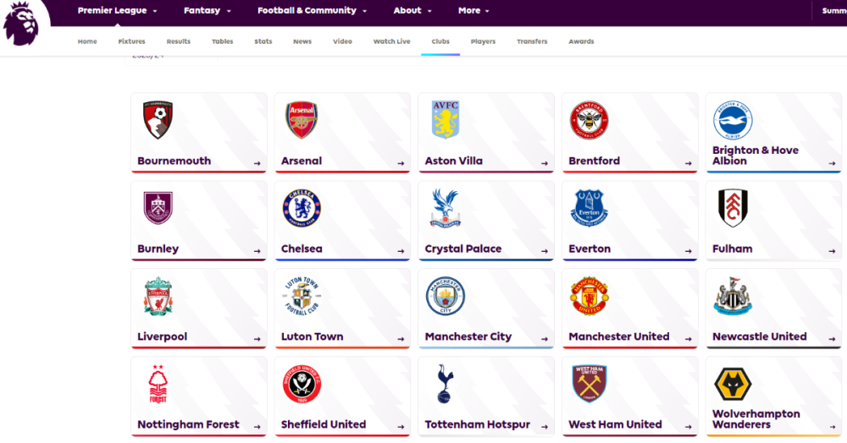Click the Liverpool crest icon
This screenshot has width=847, height=443.
click(x=158, y=296)
